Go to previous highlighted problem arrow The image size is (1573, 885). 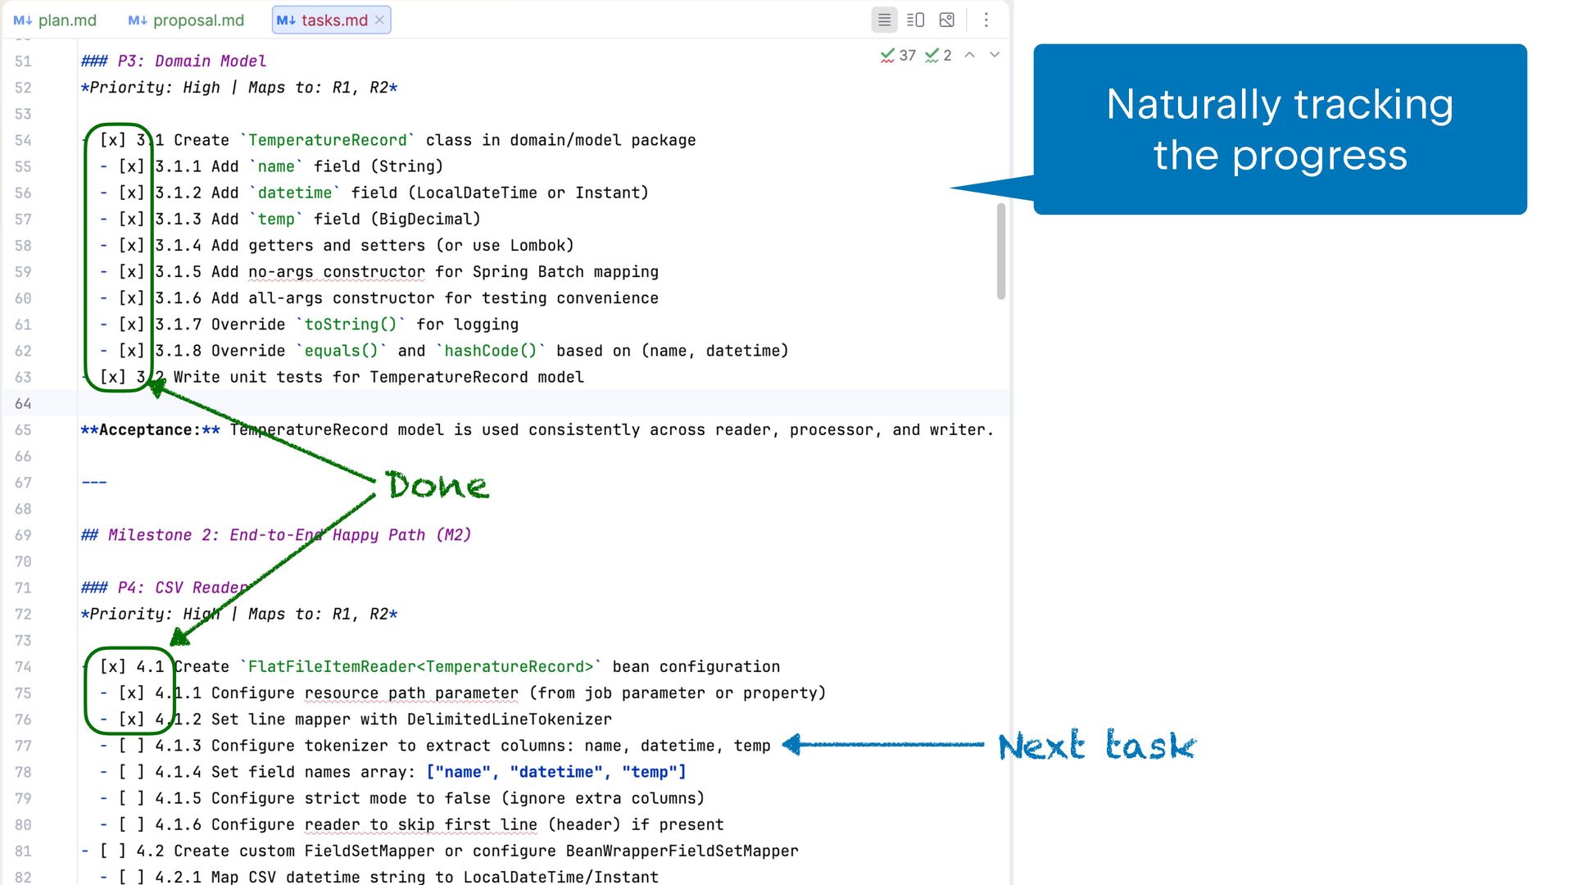(x=969, y=55)
